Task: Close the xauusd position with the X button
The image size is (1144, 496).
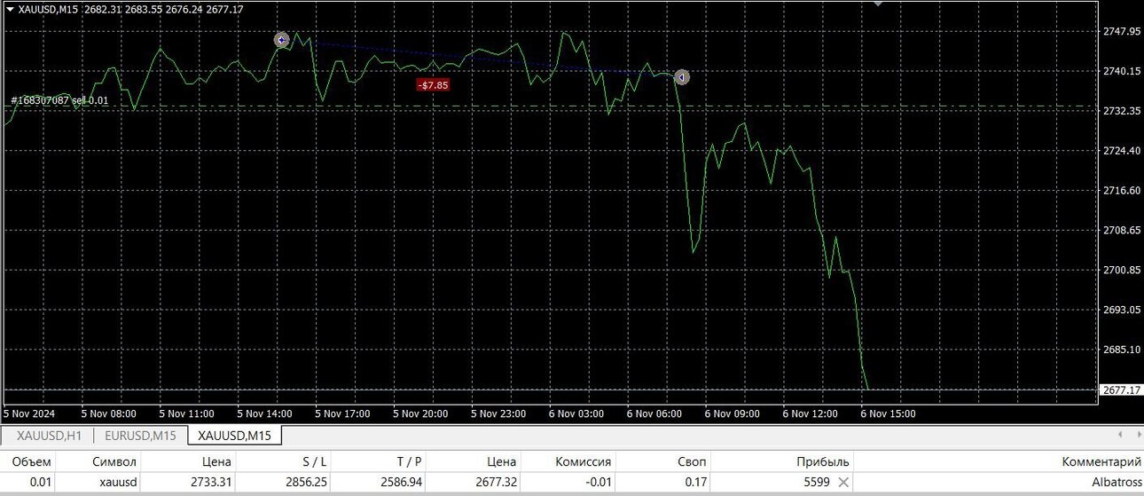Action: click(843, 483)
